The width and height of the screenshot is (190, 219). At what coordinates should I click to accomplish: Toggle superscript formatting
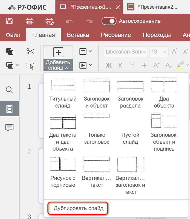coord(156,65)
